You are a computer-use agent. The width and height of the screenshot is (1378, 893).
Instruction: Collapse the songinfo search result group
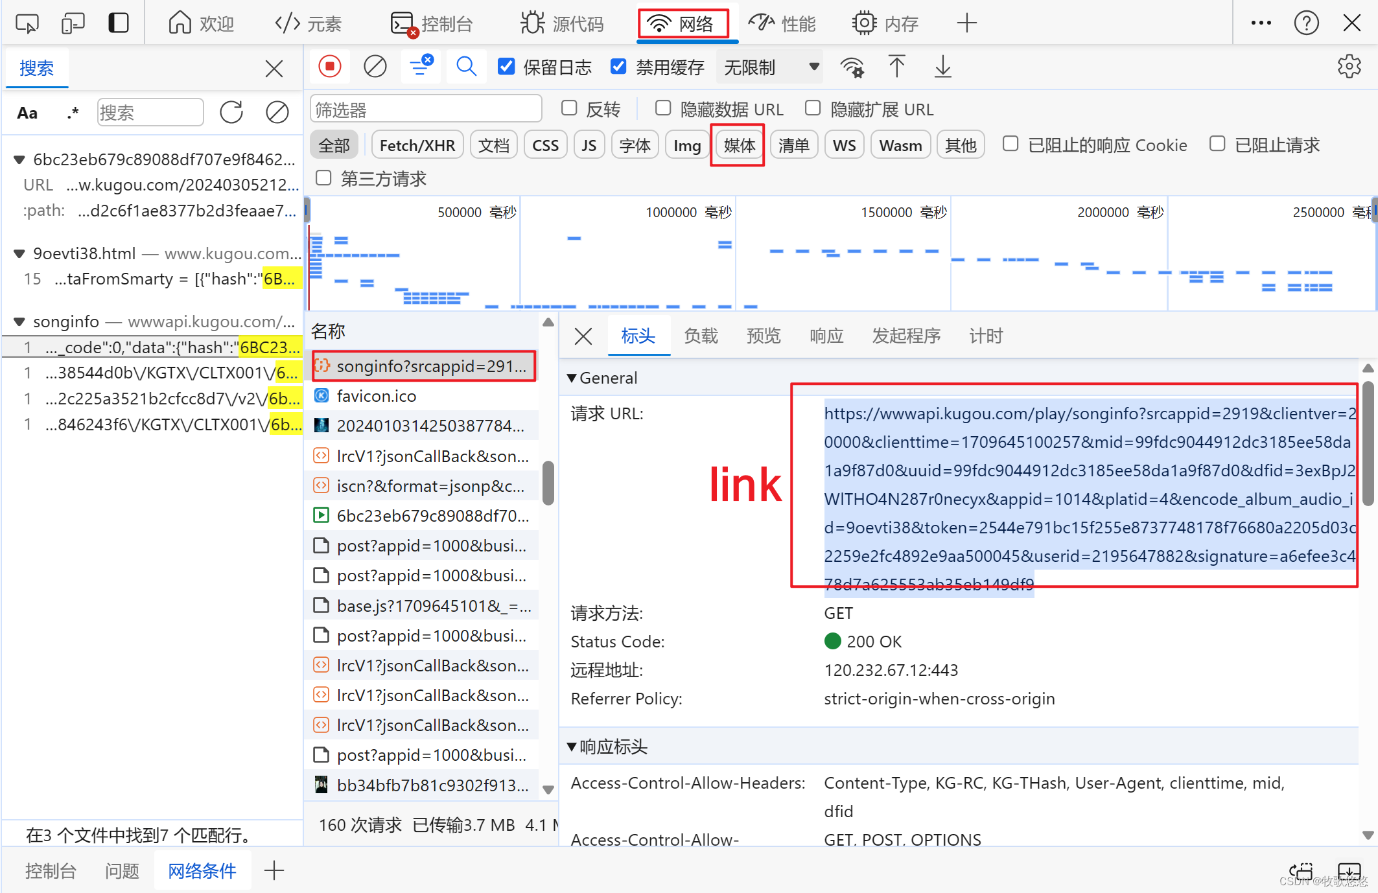pyautogui.click(x=19, y=321)
